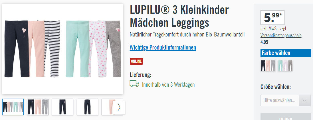This screenshot has height=120, width=313.
Task: Click the size dropdown chevron arrow
Action: (305, 100)
